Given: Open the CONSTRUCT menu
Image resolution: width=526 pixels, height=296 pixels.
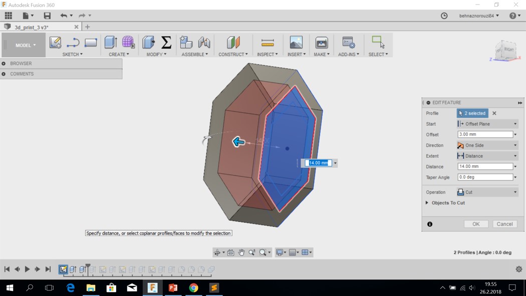Looking at the screenshot, I should (x=233, y=54).
